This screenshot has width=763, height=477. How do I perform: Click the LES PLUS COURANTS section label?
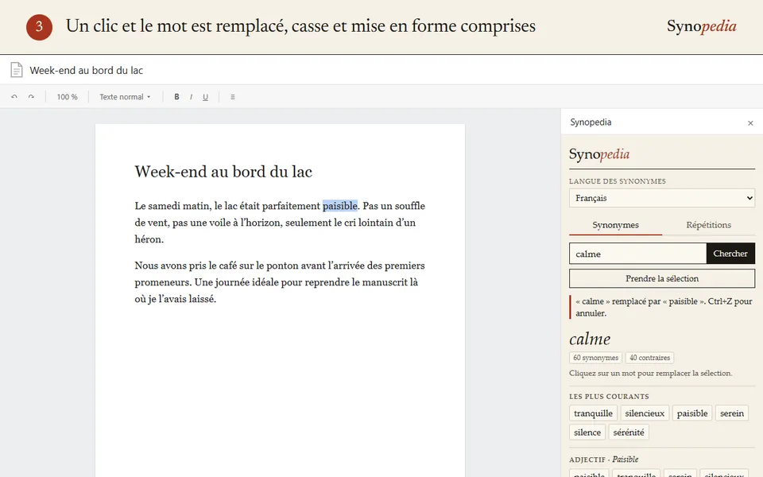click(610, 396)
